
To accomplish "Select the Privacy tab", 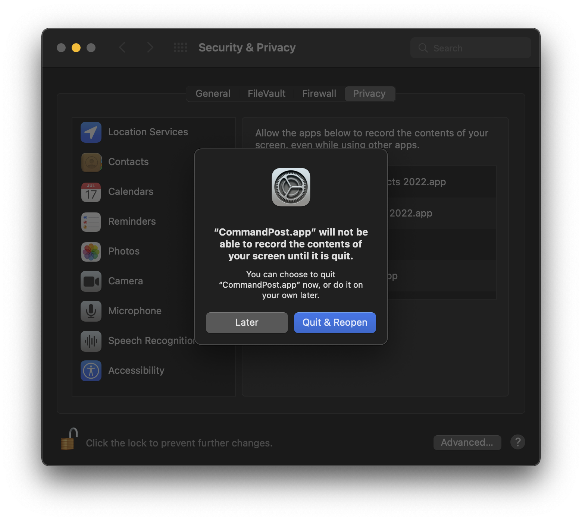I will point(369,94).
